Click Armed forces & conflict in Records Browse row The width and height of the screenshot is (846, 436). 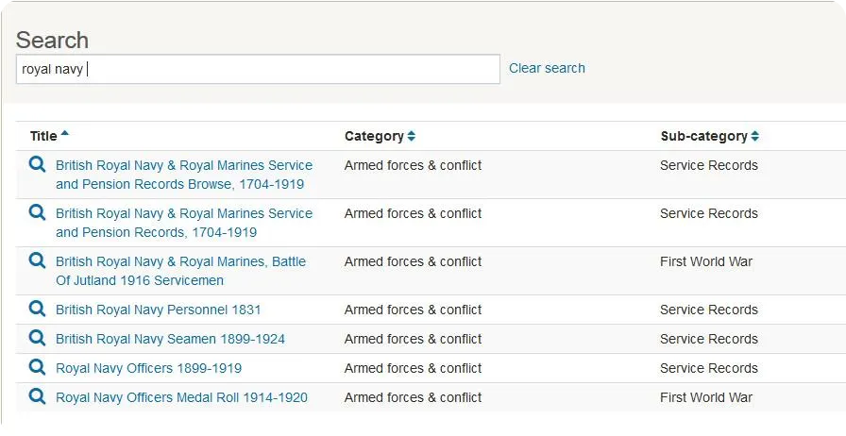(x=413, y=165)
